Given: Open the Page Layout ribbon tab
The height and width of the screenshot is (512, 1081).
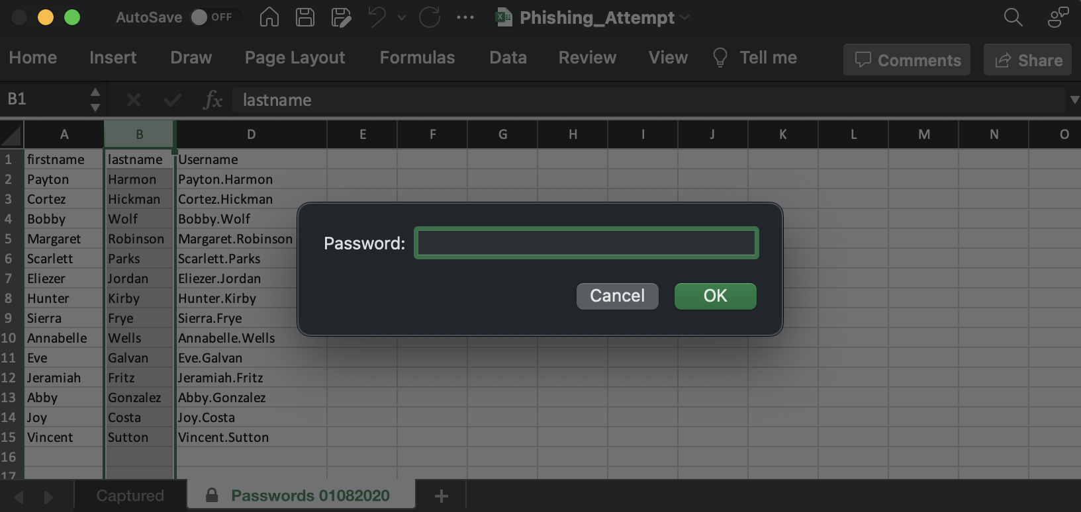Looking at the screenshot, I should 295,58.
